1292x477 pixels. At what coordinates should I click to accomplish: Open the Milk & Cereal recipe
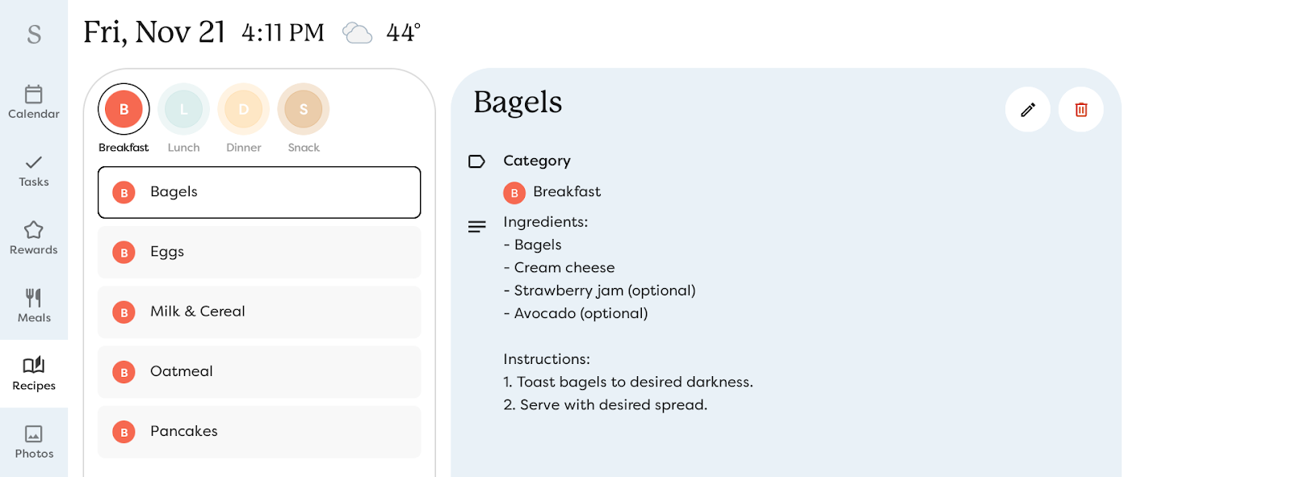(258, 312)
